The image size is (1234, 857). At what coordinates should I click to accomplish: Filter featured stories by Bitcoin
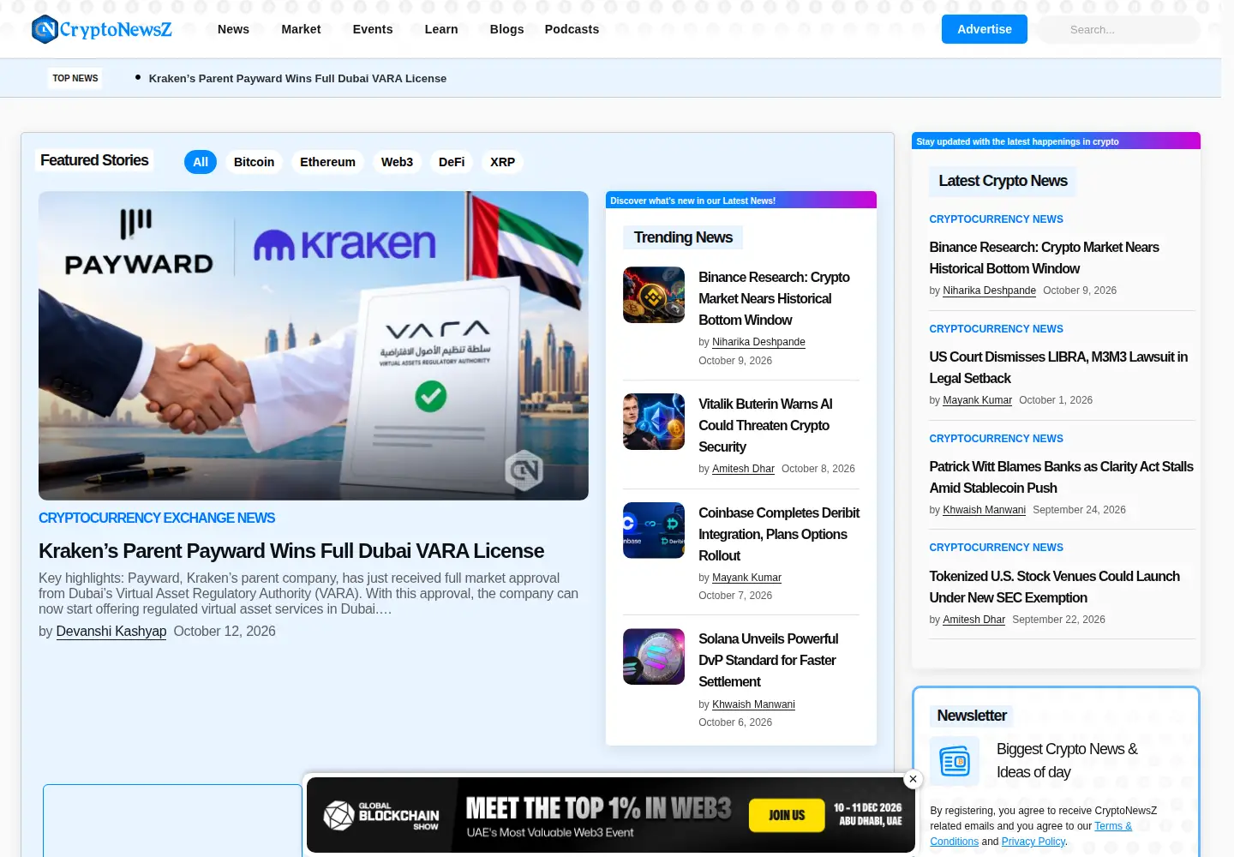(x=255, y=162)
